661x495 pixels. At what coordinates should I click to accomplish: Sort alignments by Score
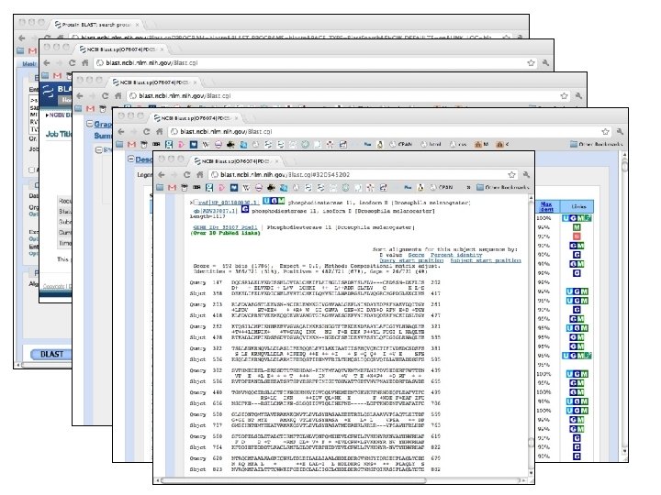coord(416,255)
